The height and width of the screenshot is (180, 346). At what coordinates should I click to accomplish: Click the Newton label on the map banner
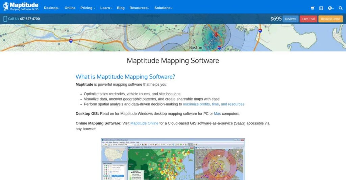pos(20,46)
